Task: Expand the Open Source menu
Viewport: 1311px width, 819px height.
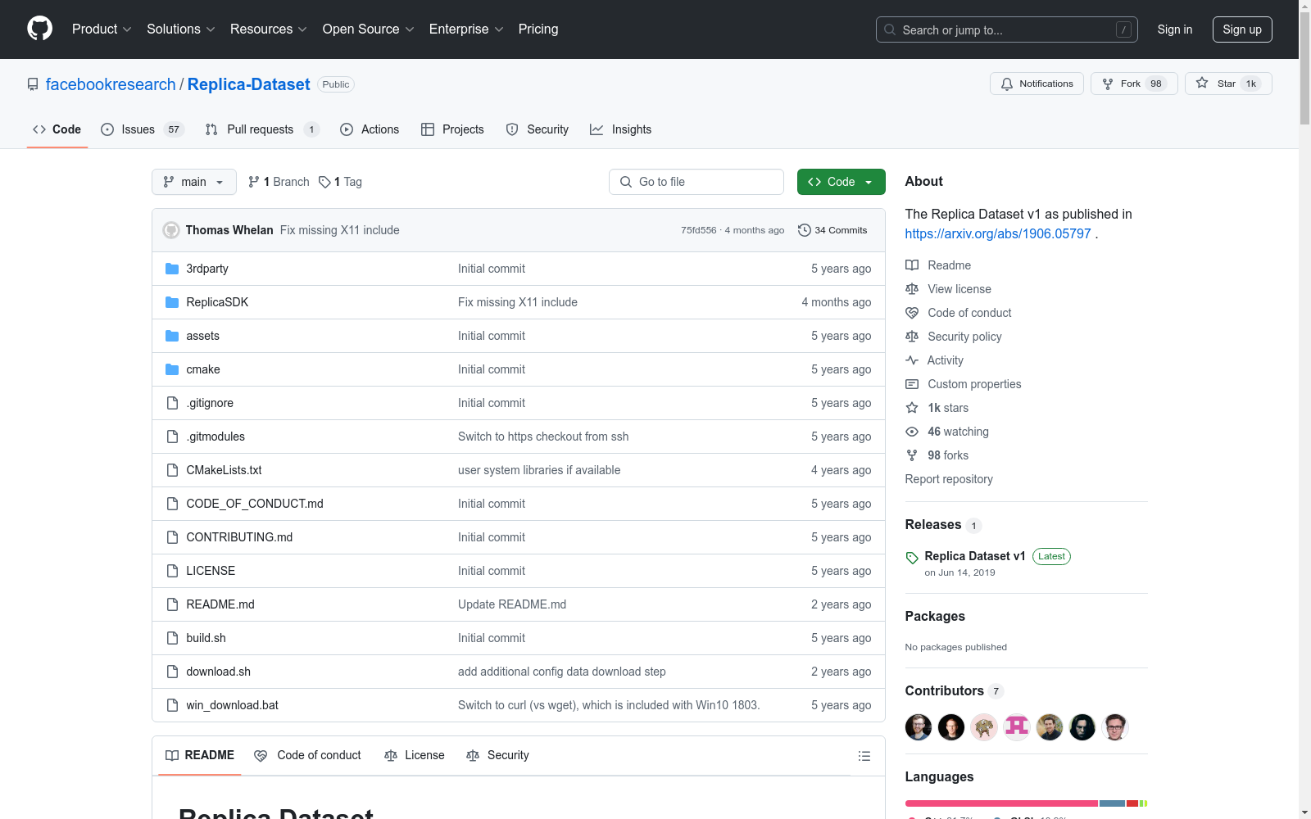Action: click(x=369, y=29)
